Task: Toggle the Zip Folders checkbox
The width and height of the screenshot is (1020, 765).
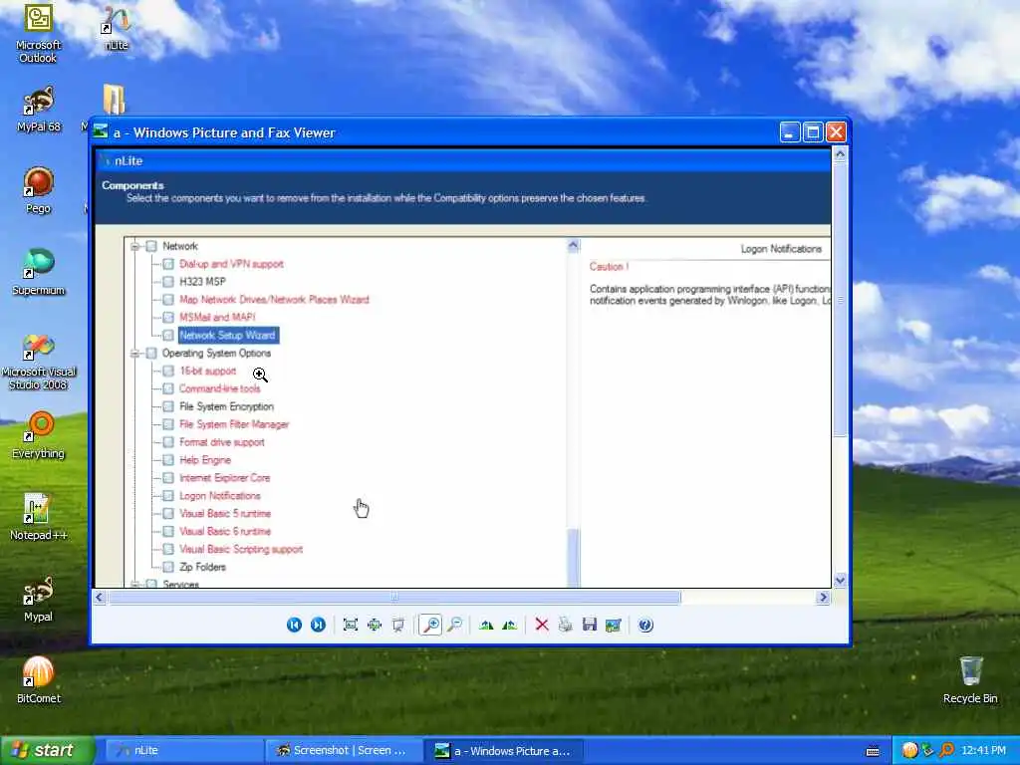Action: point(168,567)
